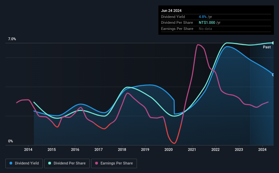Click the 7.0% y-axis label

click(12, 39)
